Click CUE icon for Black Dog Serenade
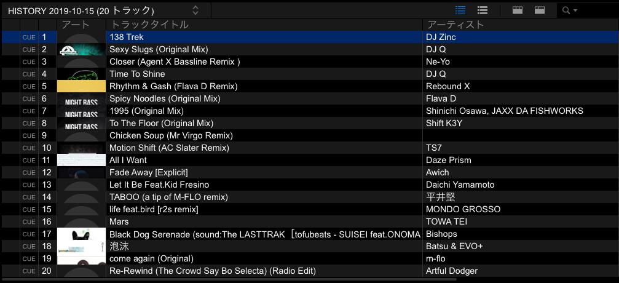The image size is (619, 283). 29,234
